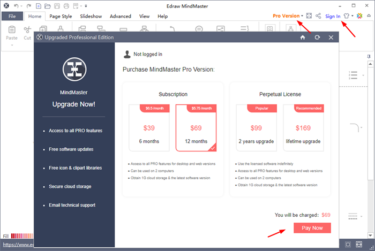Expand the line style dropdown arrow
Image resolution: width=375 pixels, height=251 pixels.
(362, 216)
